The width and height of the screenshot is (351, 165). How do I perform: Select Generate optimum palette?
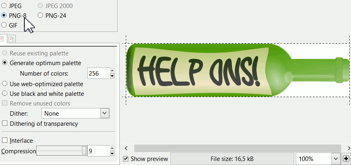pyautogui.click(x=4, y=63)
